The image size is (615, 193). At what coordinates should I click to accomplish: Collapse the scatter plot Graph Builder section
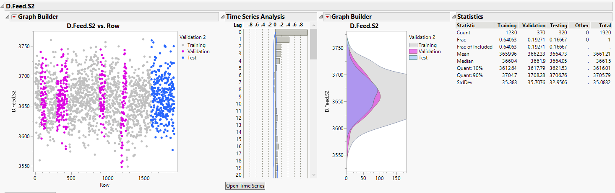coord(7,17)
